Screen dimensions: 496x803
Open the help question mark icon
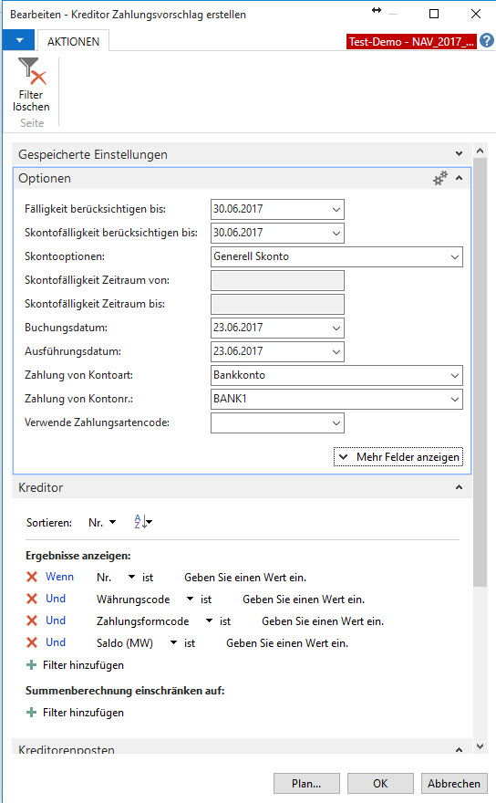487,40
